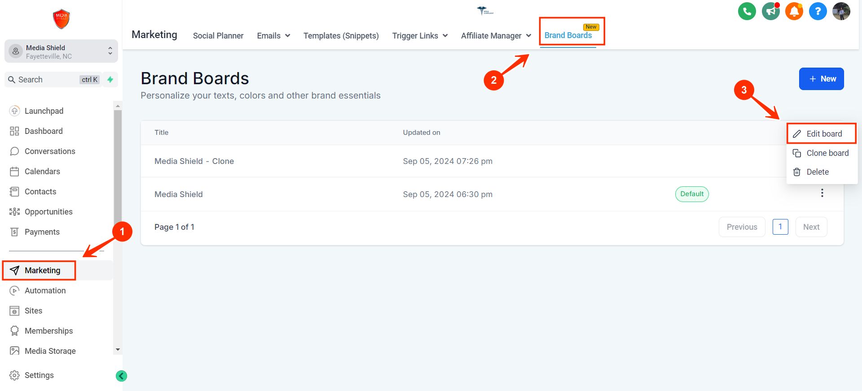This screenshot has height=391, width=862.
Task: Click the pencil icon beside Edit board
Action: point(797,134)
